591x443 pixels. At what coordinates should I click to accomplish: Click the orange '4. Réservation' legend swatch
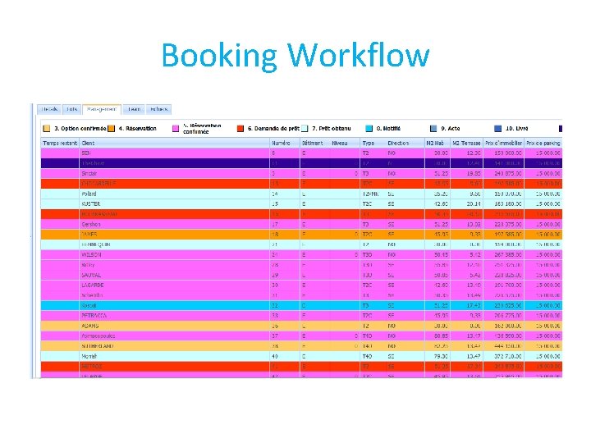click(x=111, y=129)
